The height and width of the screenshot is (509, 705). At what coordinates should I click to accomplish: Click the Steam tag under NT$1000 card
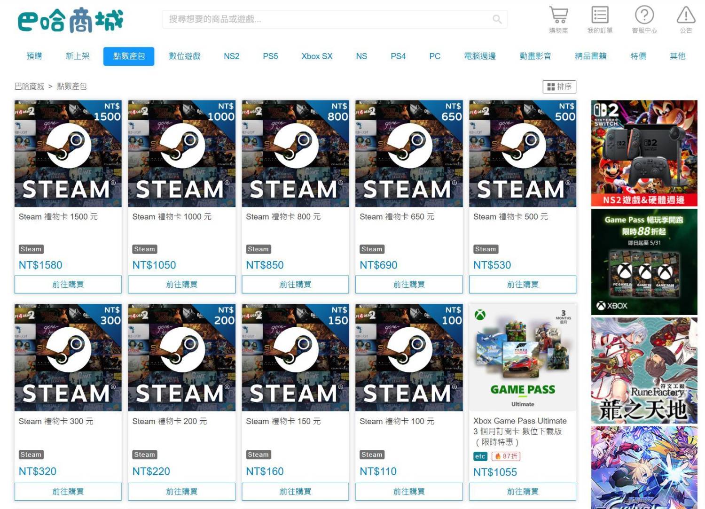(x=144, y=249)
